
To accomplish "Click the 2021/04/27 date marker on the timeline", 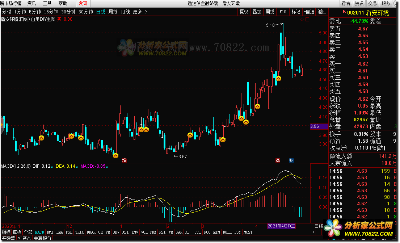I will coord(281,226).
